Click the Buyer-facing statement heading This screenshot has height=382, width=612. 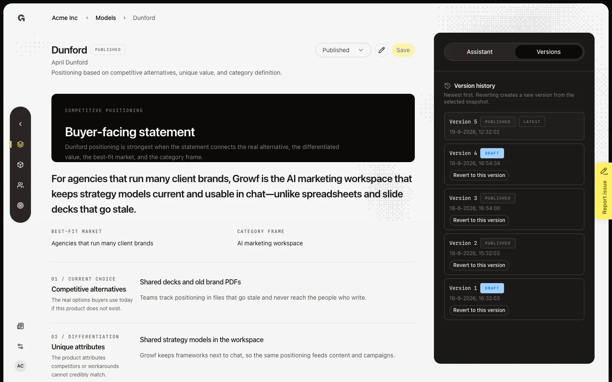pyautogui.click(x=130, y=132)
